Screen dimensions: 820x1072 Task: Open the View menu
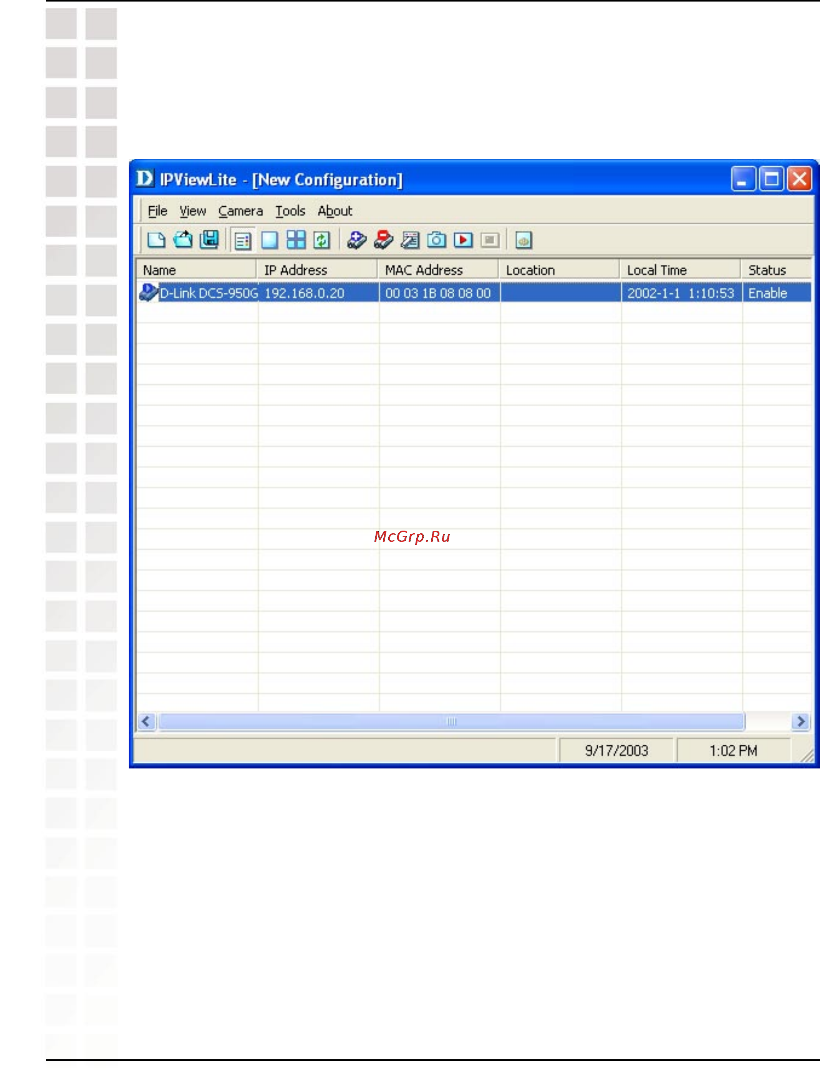(192, 211)
